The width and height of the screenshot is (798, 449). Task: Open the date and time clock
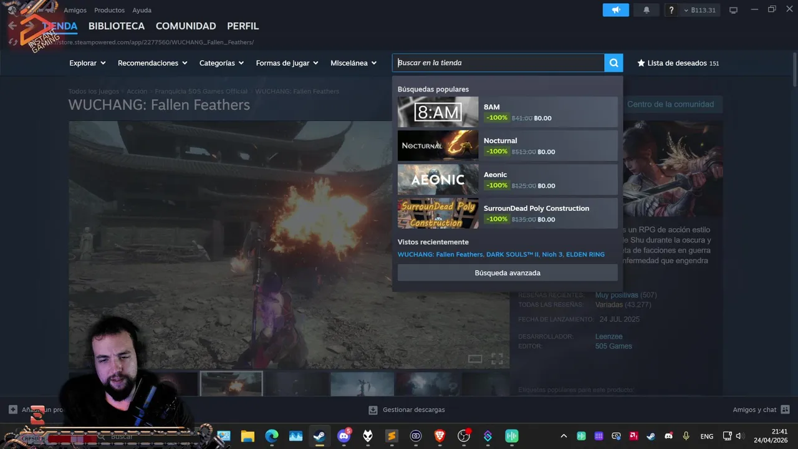click(x=771, y=436)
